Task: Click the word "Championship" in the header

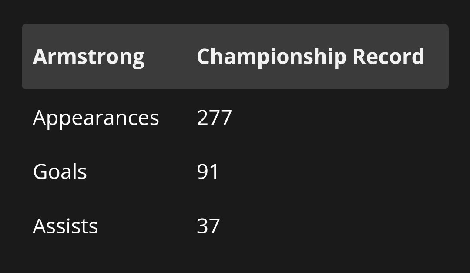Action: click(272, 57)
